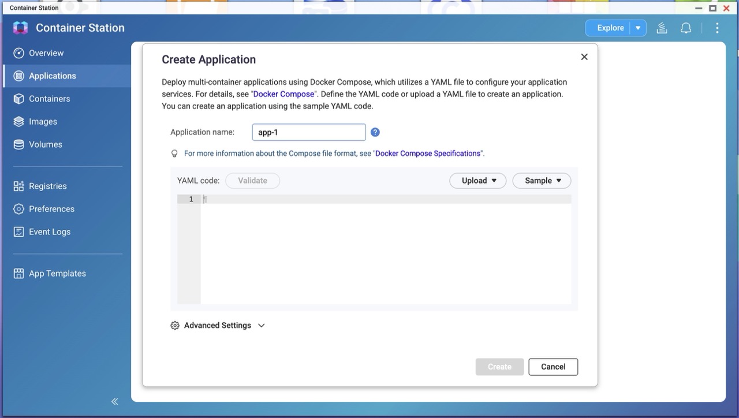Expand the Explore dropdown arrow
The width and height of the screenshot is (739, 418).
pos(638,28)
